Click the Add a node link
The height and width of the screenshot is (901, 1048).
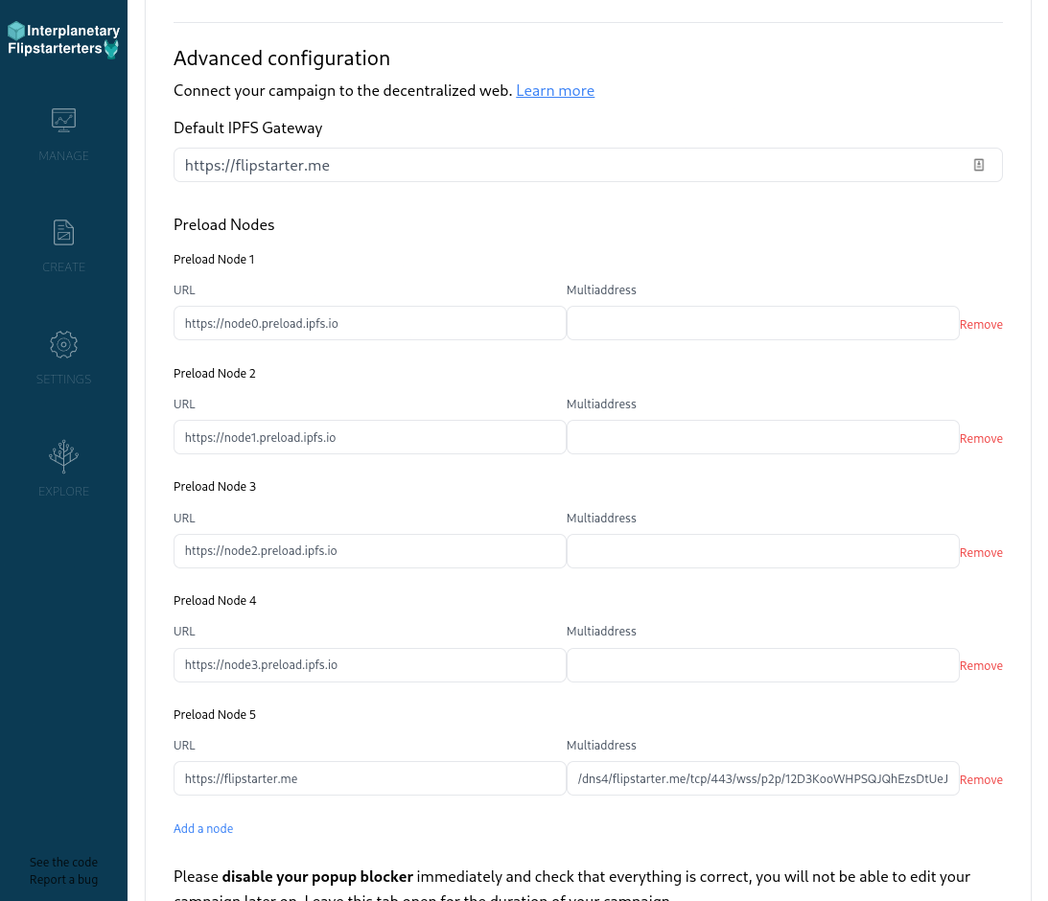(x=203, y=829)
